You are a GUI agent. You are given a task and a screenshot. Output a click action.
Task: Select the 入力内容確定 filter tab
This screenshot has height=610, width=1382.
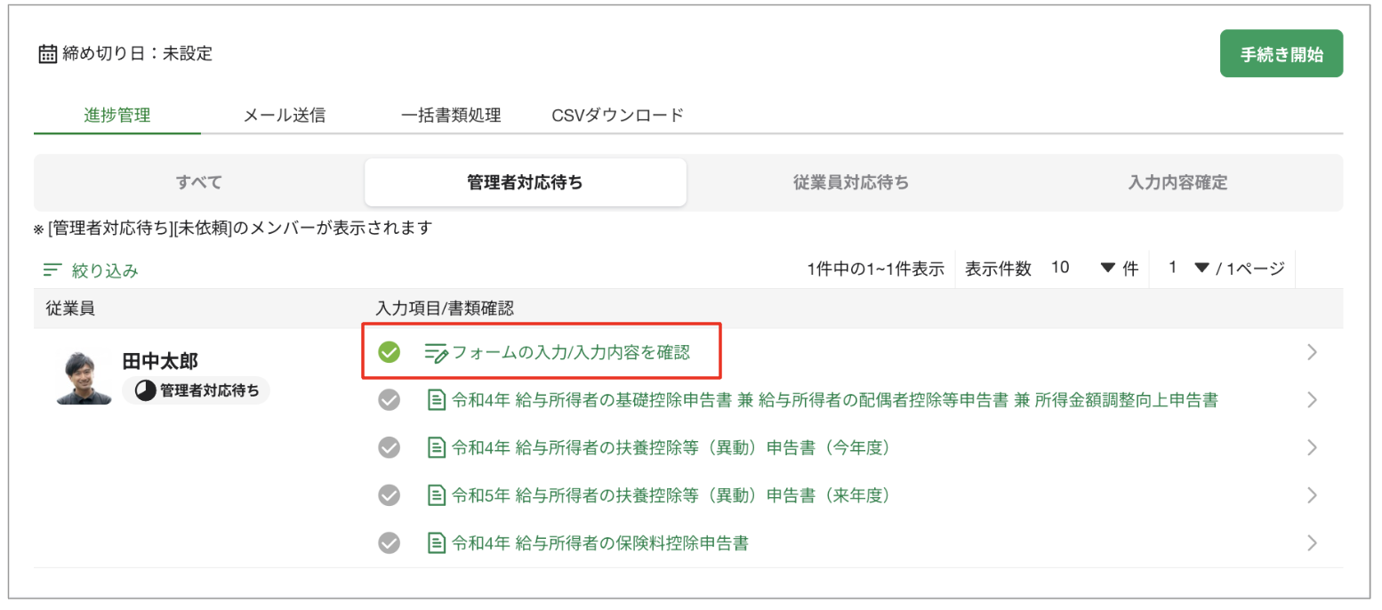point(1177,182)
